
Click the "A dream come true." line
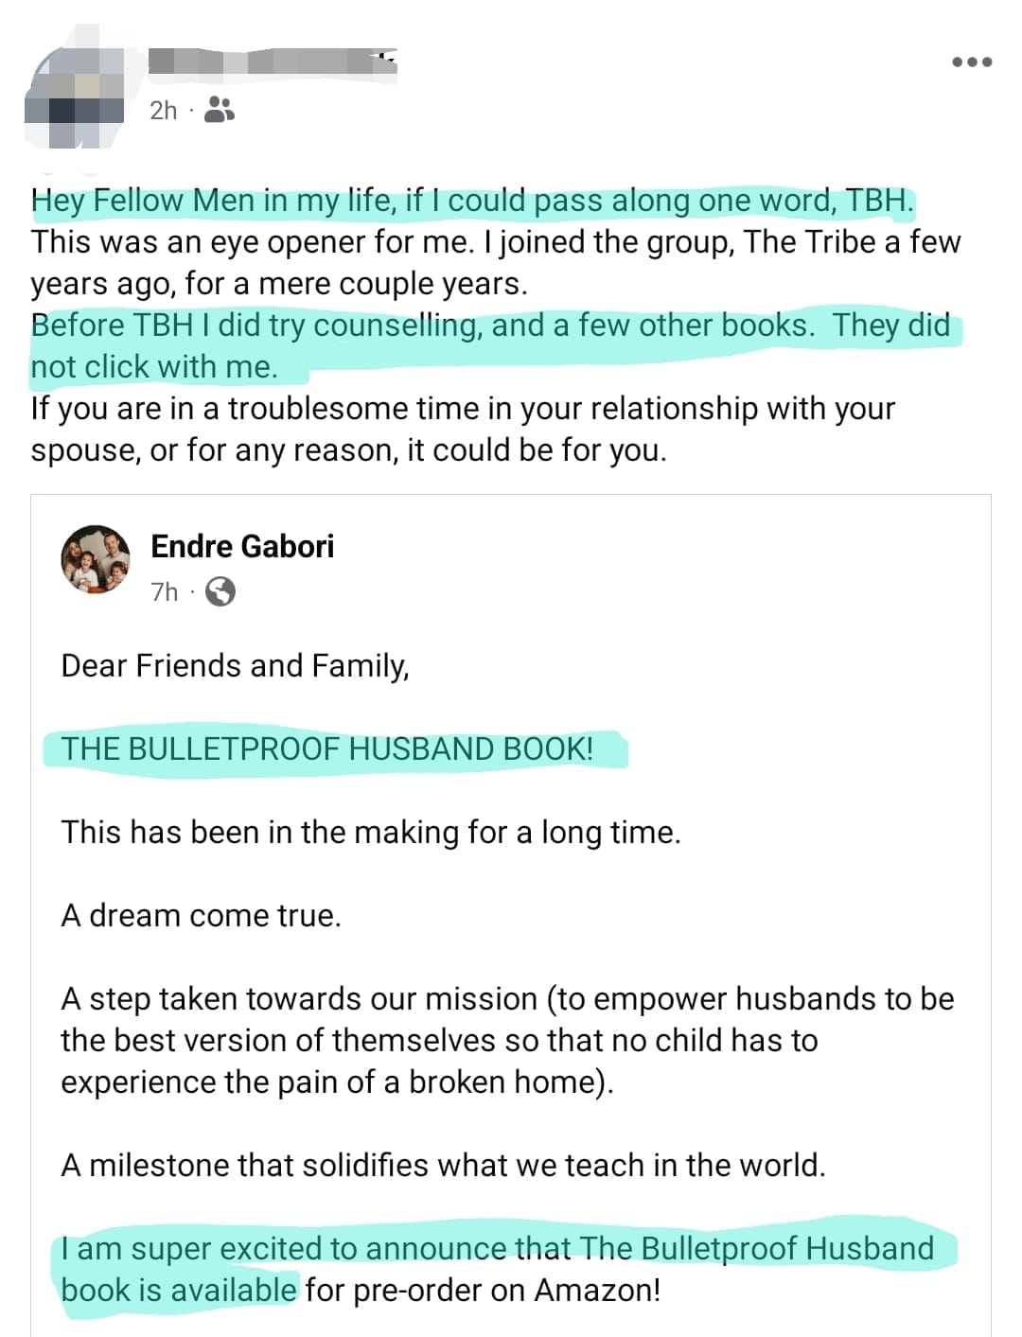point(201,916)
